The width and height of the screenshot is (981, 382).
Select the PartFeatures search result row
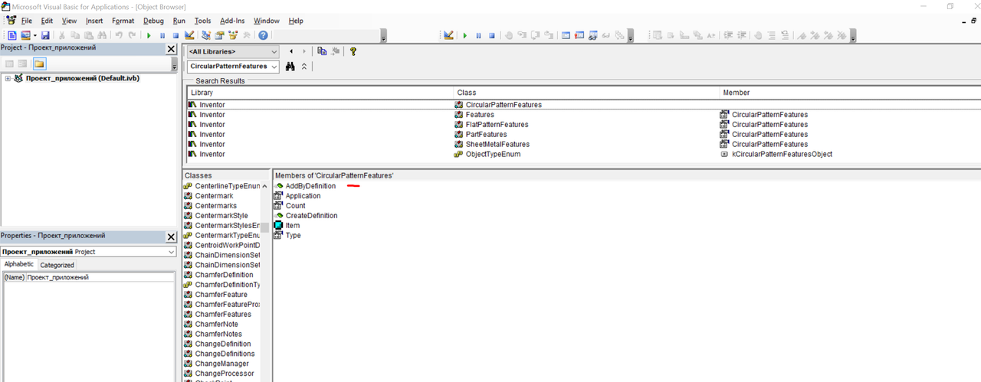(x=582, y=134)
